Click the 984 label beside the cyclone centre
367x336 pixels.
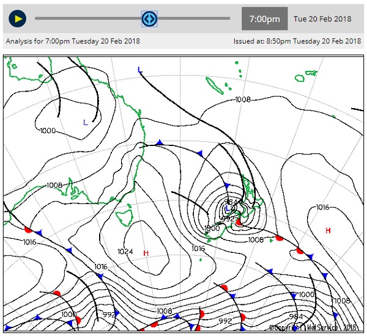(x=231, y=201)
